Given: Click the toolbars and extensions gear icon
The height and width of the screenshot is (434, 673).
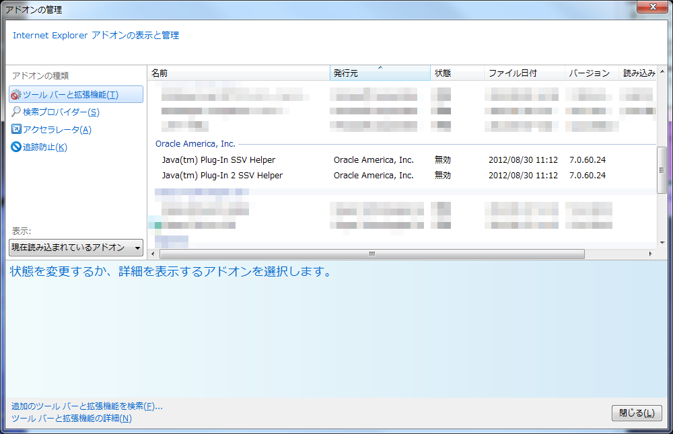Looking at the screenshot, I should [16, 95].
